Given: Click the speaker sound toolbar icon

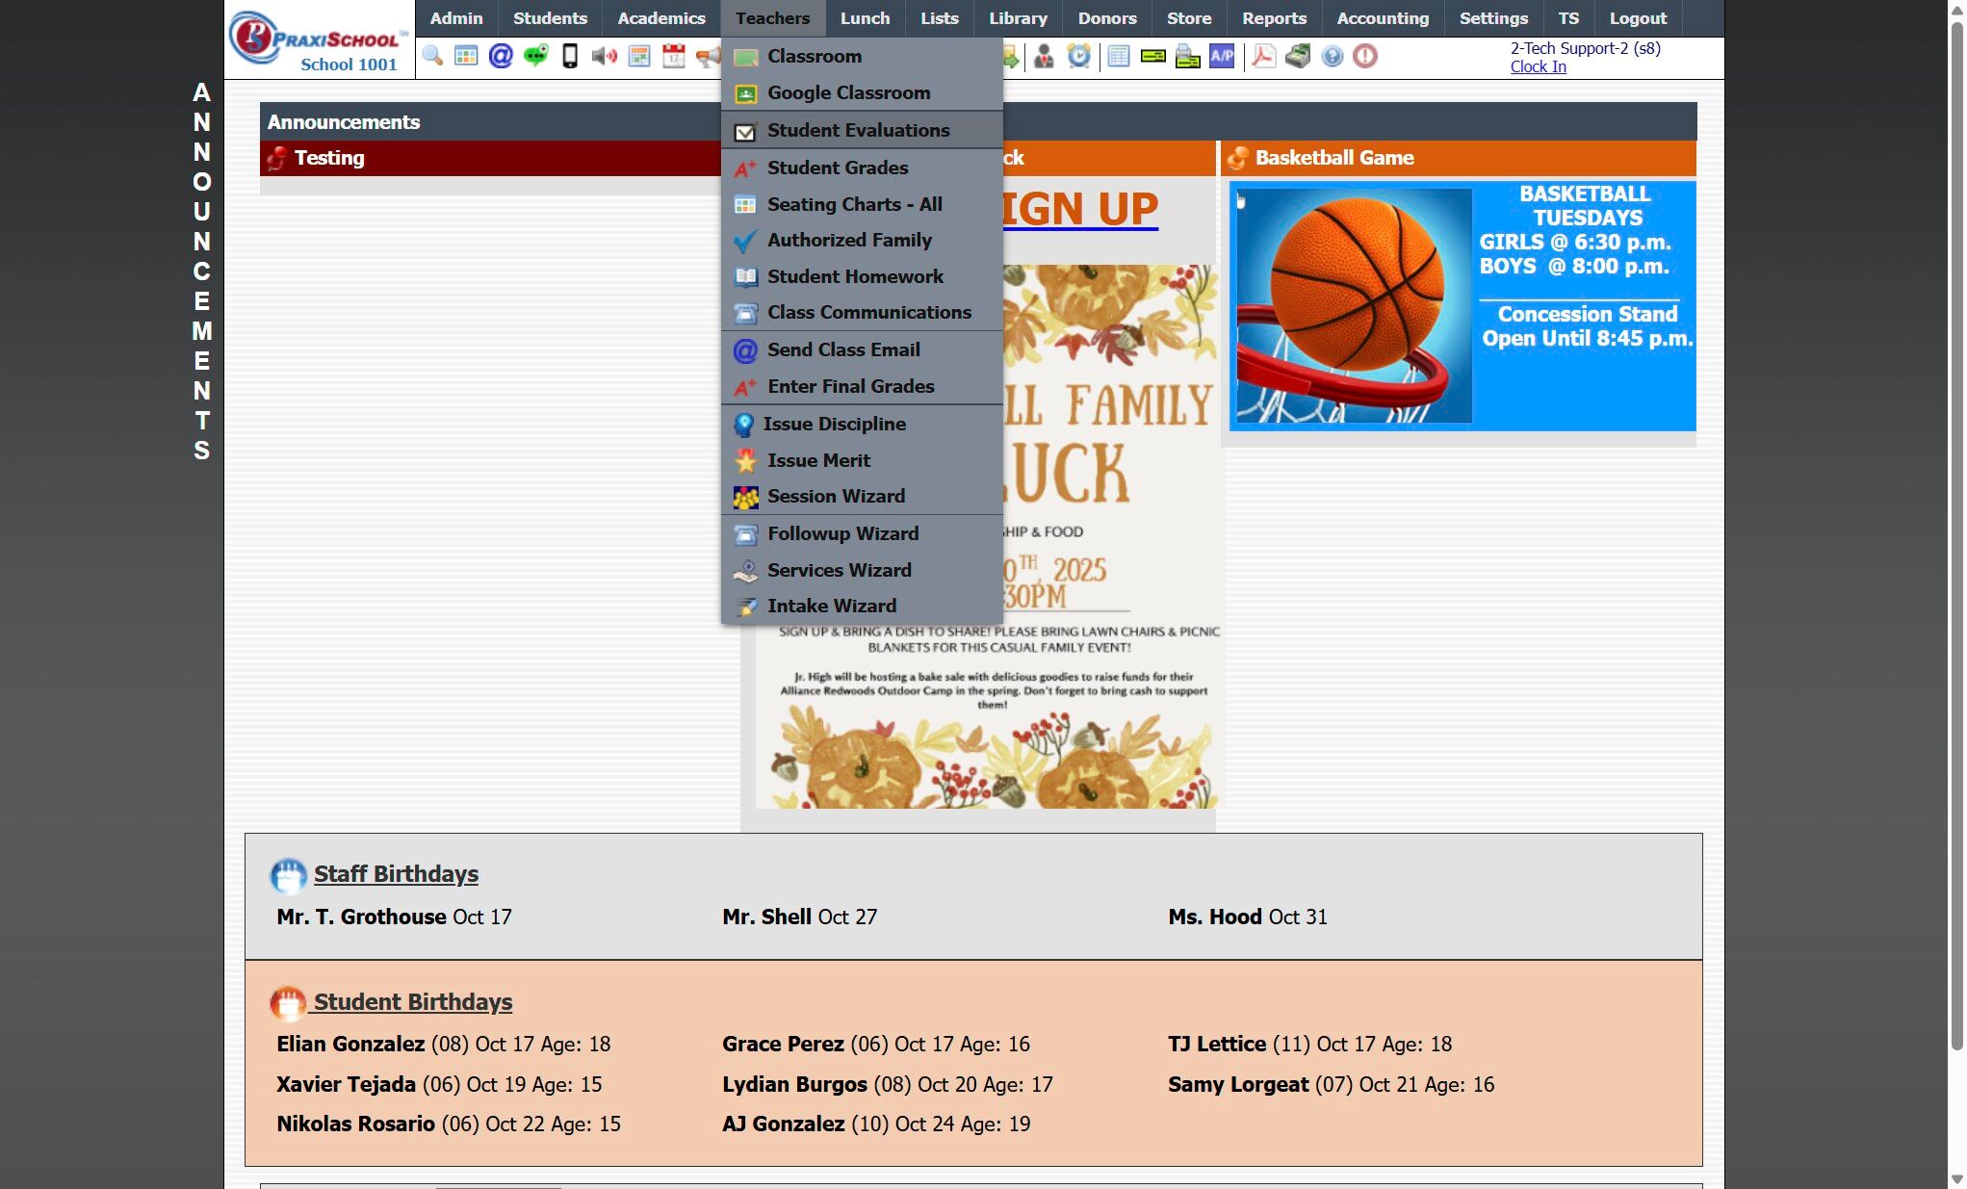Looking at the screenshot, I should pos(604,57).
